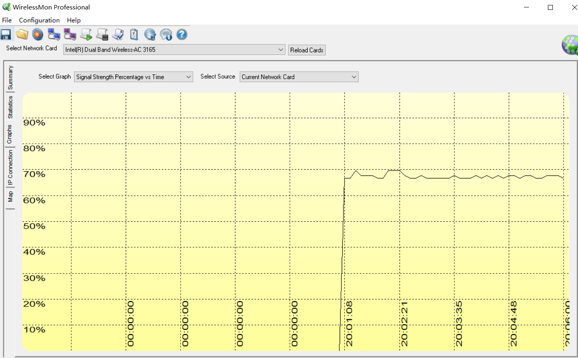This screenshot has height=358, width=578.
Task: Go to the IP Connection tab
Action: pyautogui.click(x=10, y=167)
